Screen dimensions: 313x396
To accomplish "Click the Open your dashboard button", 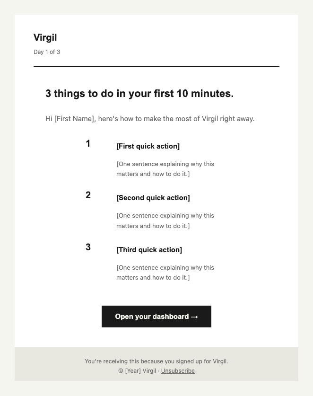I will coord(156,317).
